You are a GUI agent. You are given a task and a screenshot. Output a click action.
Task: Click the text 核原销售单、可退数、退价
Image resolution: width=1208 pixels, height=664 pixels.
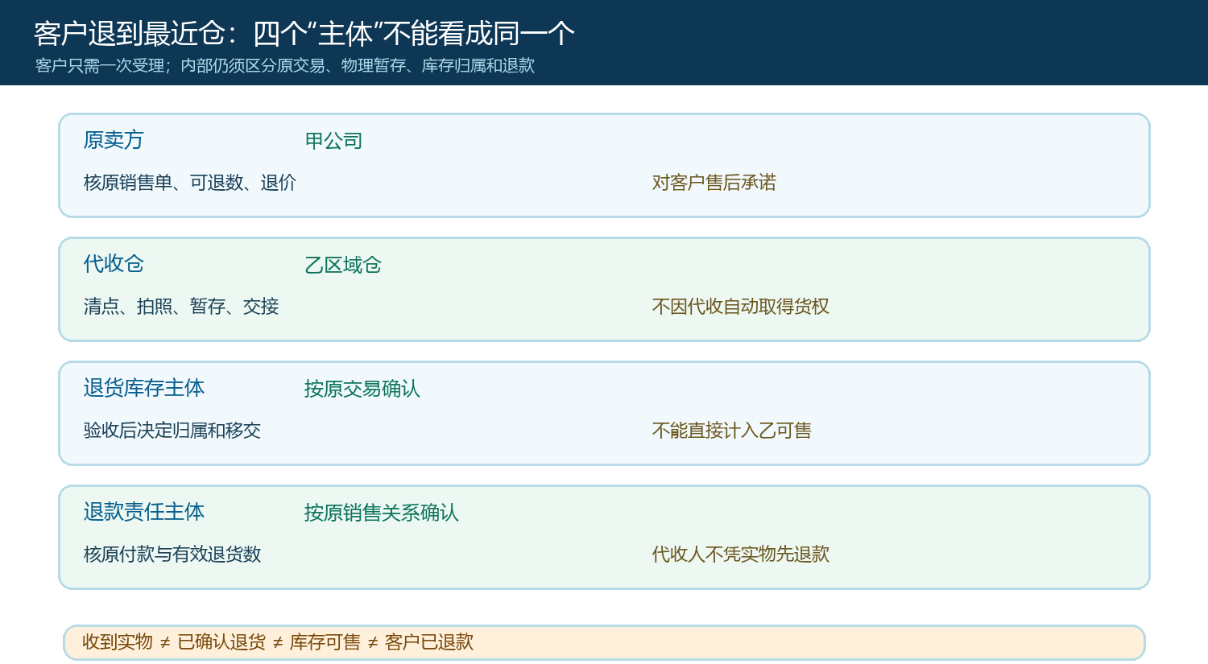tap(190, 183)
